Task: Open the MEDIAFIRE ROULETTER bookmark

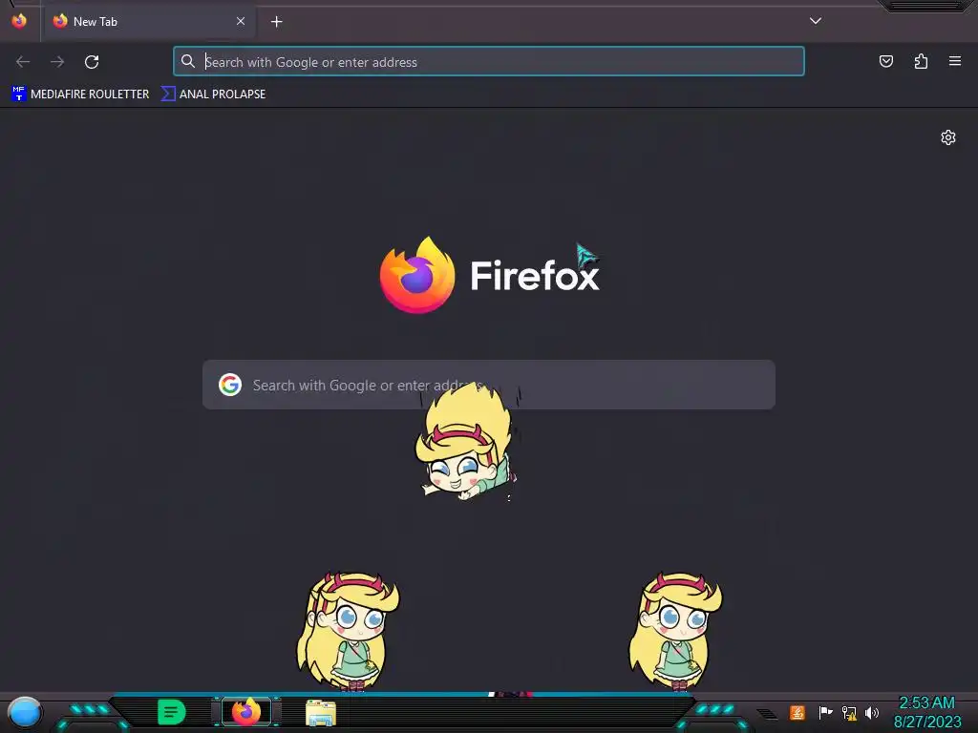Action: 80,94
